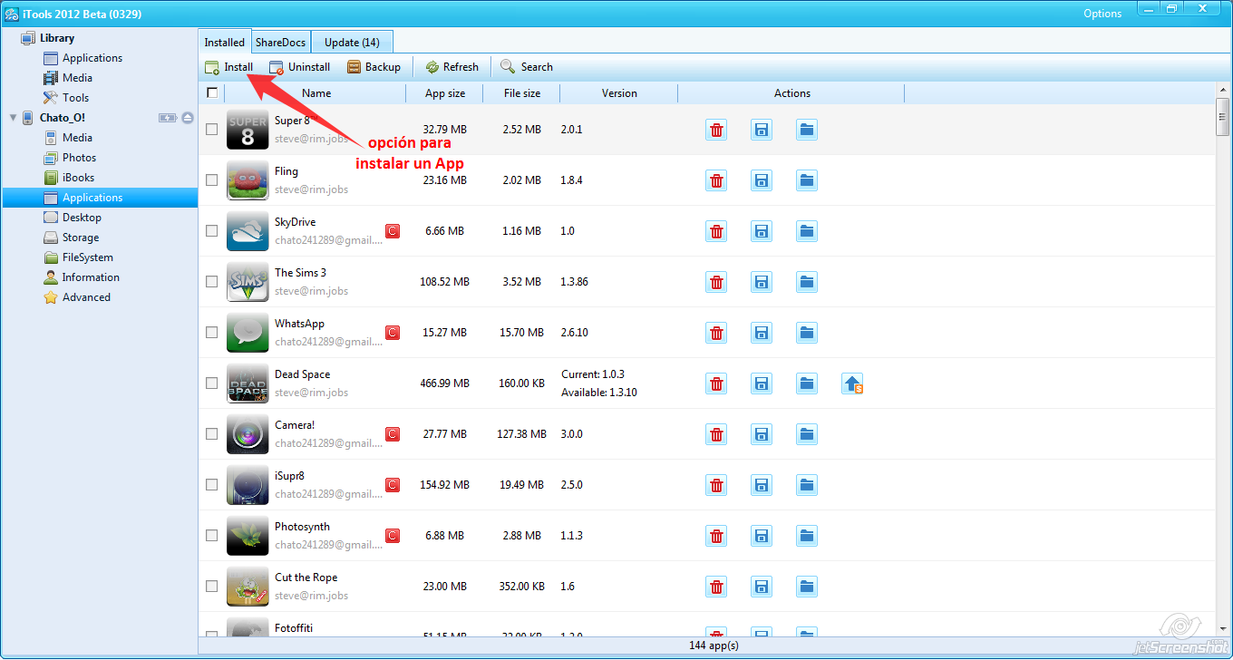Open the Update (14) tab

(x=352, y=42)
